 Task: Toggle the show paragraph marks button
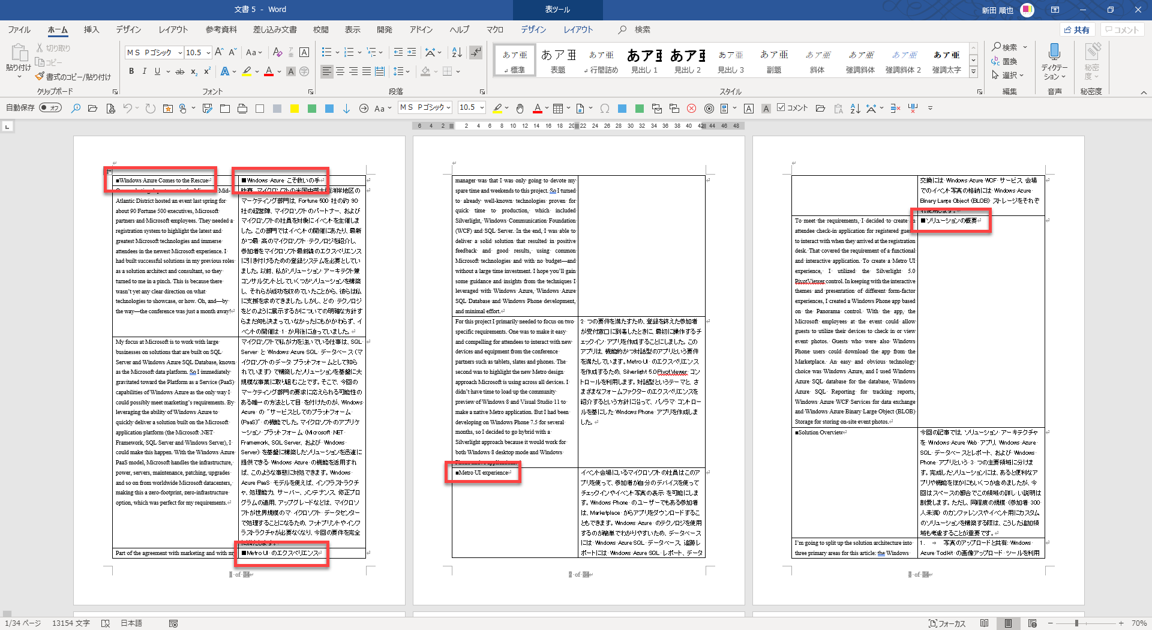click(x=476, y=53)
